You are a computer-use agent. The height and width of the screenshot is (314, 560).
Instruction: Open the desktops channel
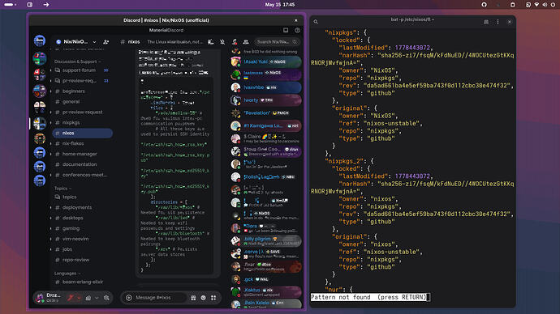82,218
